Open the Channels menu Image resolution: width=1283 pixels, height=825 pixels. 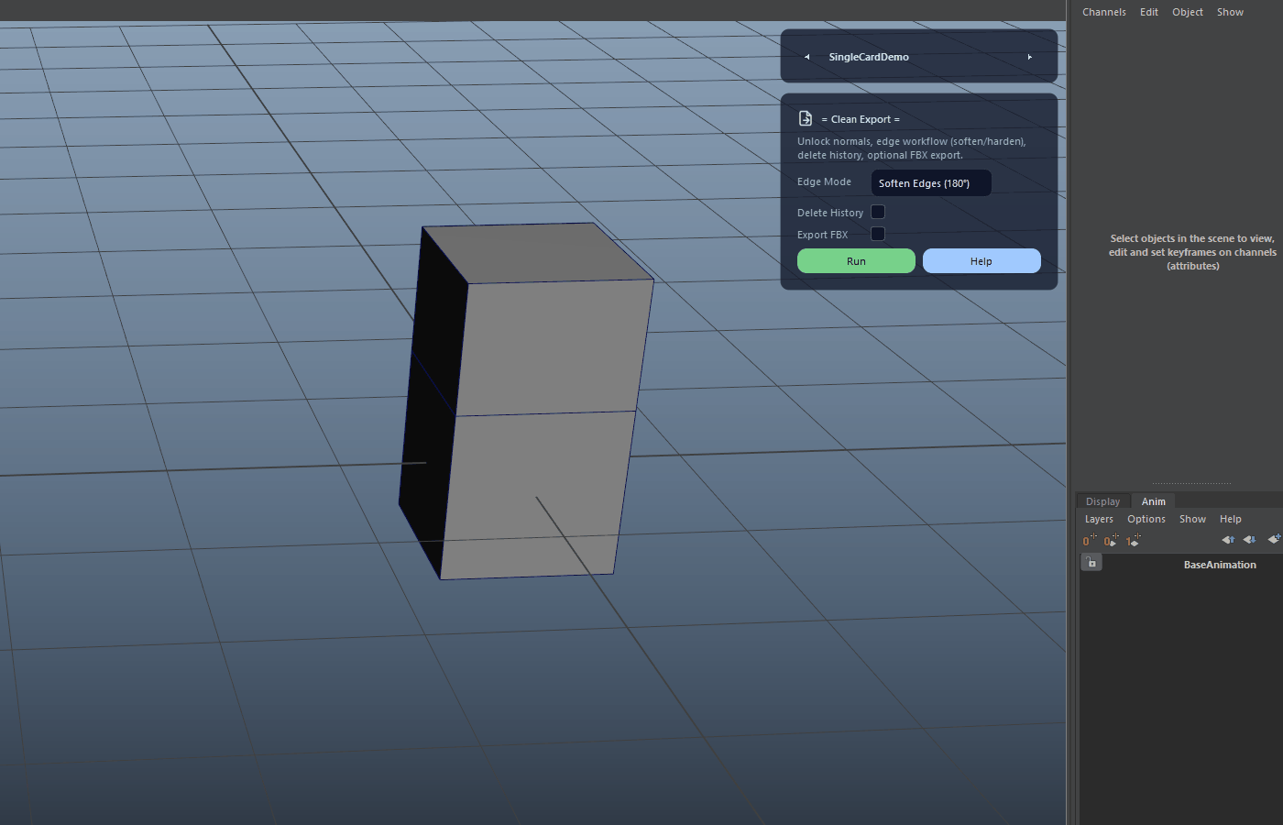(x=1103, y=12)
